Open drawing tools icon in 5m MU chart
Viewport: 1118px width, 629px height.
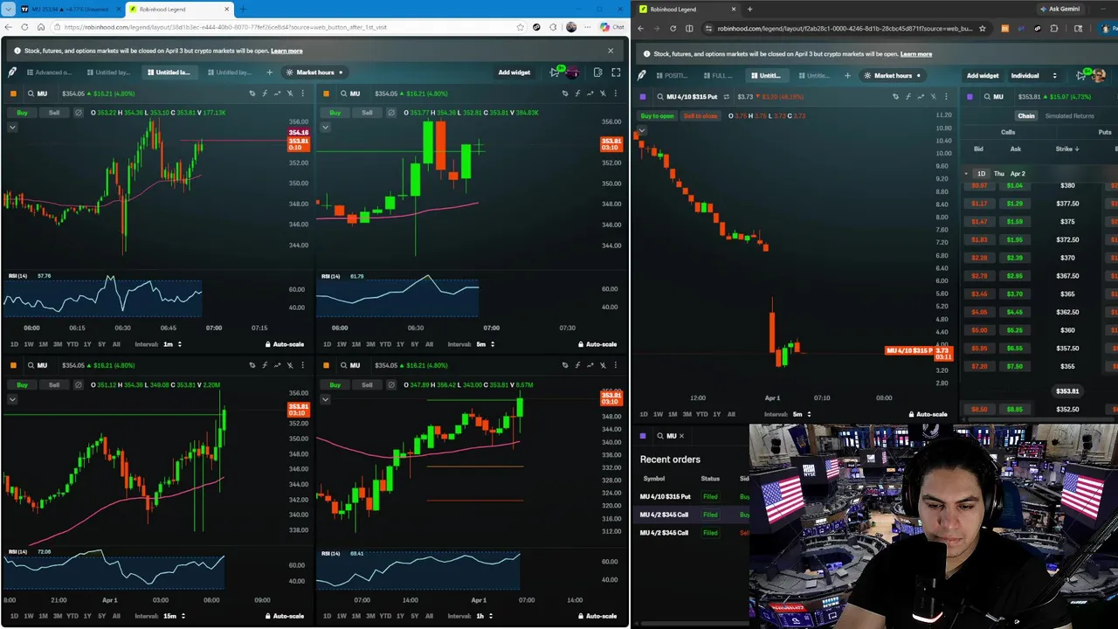point(565,93)
